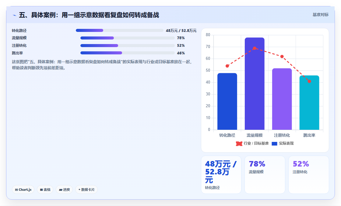Click the 52% 注册转化 data card
The image size is (341, 206).
coord(309,174)
